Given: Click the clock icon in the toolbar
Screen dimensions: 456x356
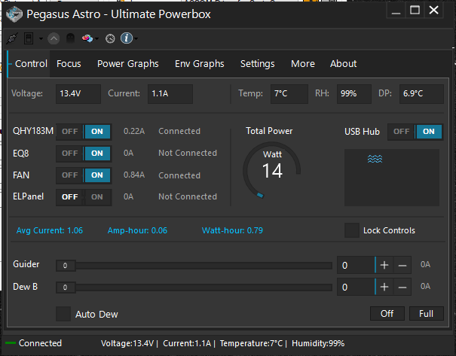Looking at the screenshot, I should (x=110, y=38).
